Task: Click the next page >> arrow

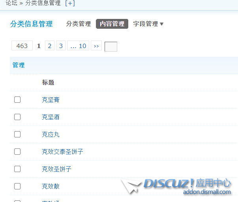Action: [96, 46]
